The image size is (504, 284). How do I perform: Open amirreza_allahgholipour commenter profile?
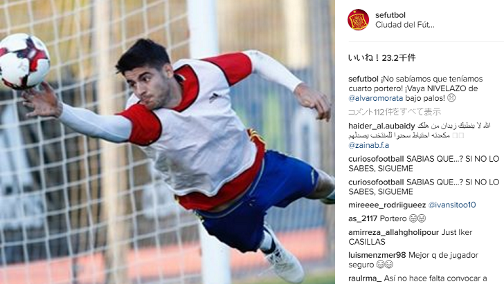click(393, 232)
